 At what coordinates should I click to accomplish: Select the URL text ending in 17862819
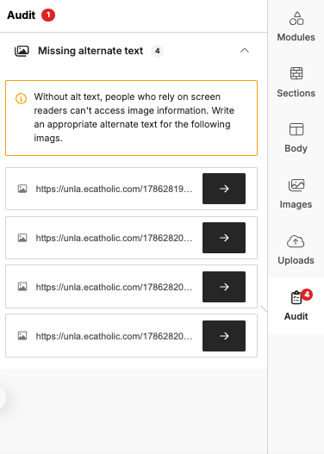pyautogui.click(x=114, y=189)
